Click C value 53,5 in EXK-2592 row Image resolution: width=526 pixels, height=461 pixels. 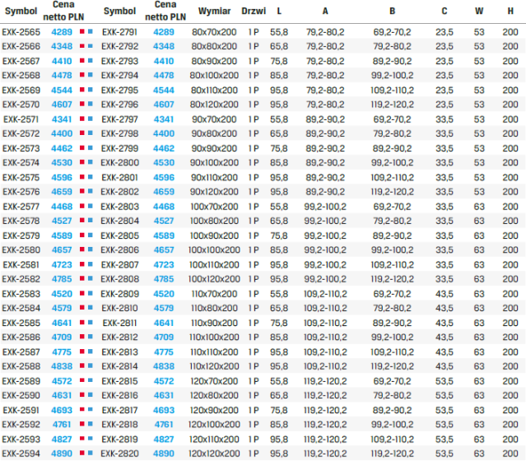point(445,425)
